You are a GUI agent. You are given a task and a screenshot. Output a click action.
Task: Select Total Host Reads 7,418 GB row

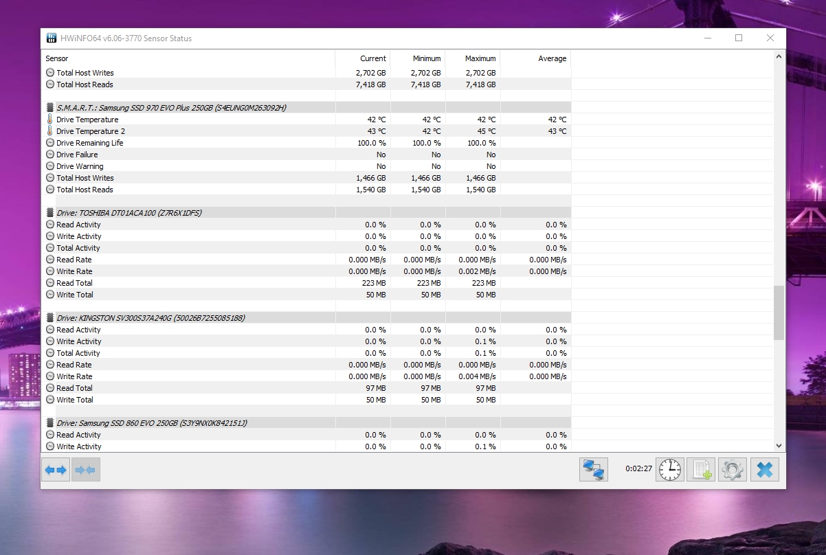306,84
